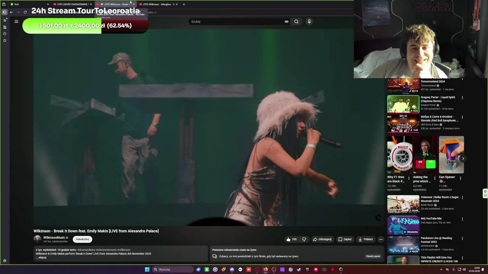488x274 pixels.
Task: Go forward with the browser forward arrow
Action: (x=18, y=12)
